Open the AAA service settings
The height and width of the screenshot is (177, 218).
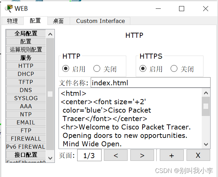pyautogui.click(x=26, y=106)
